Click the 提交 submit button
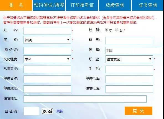Screen dimensions: 164x119 tap(139, 111)
